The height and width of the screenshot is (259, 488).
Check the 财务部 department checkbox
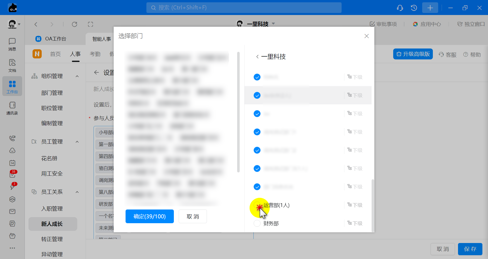(x=257, y=223)
